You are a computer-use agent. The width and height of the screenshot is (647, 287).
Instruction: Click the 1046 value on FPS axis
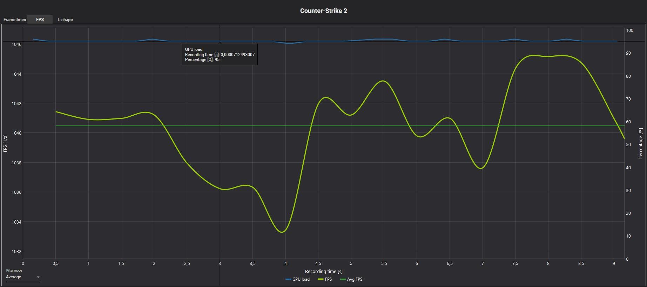(x=16, y=45)
